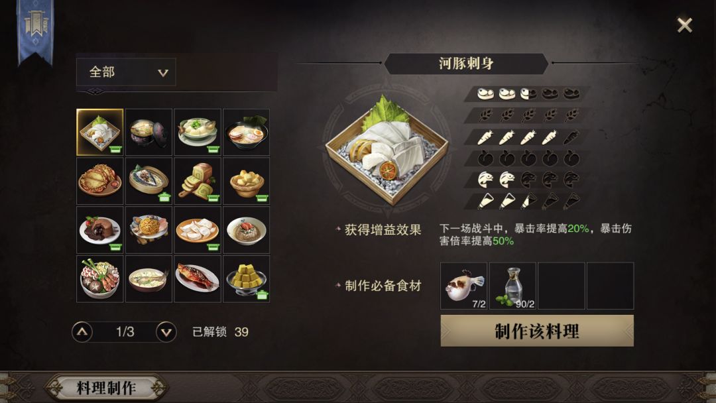
Task: Pick the seafood hot pot dish
Action: 99,278
